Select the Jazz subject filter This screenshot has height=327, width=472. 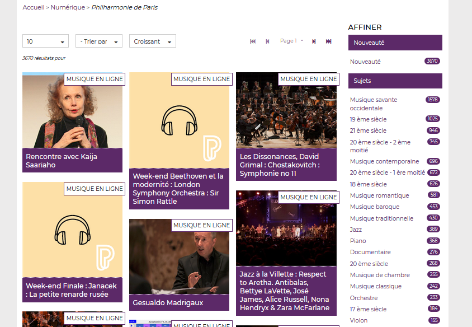pos(356,230)
